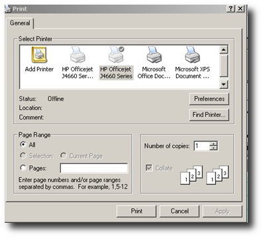Image resolution: width=263 pixels, height=238 pixels.
Task: Cancel the print dialog
Action: tap(180, 211)
